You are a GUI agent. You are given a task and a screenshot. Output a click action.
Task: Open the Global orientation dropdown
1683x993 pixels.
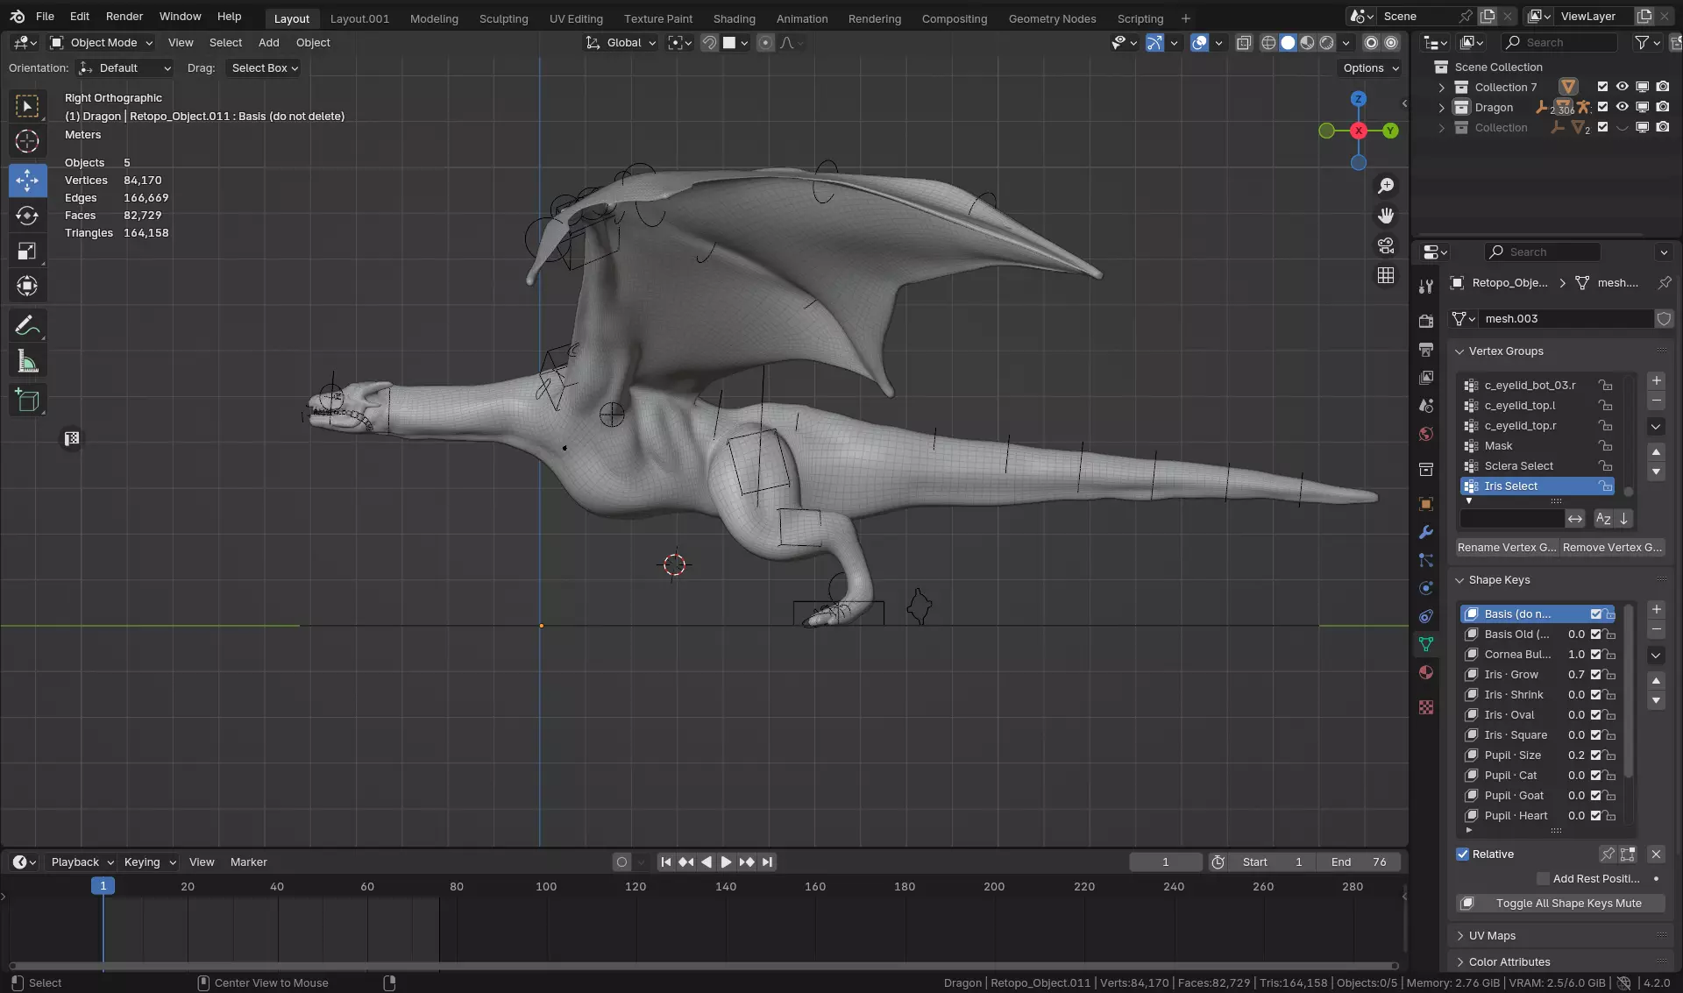[621, 42]
